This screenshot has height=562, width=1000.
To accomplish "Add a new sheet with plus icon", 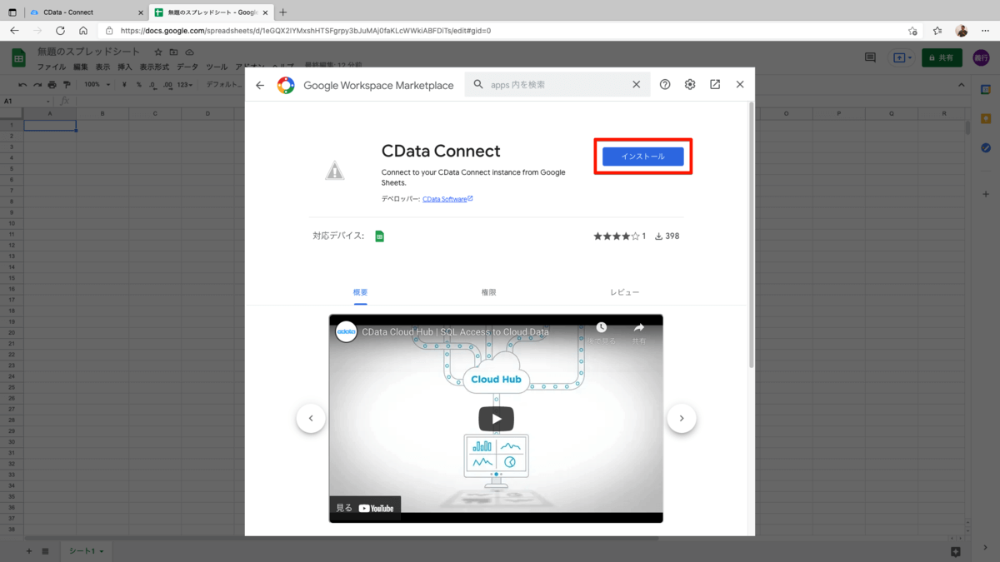I will 29,551.
